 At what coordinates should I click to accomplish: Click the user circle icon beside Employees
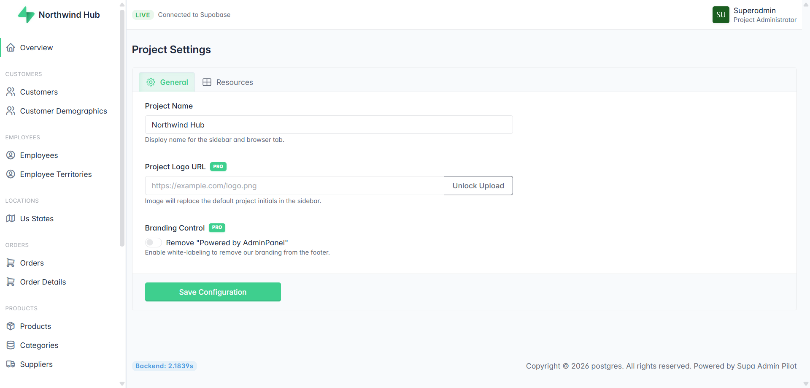pos(11,155)
